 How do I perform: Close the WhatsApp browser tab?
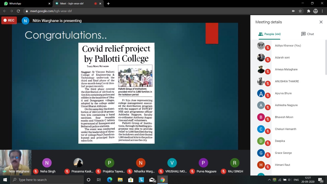pyautogui.click(x=49, y=4)
